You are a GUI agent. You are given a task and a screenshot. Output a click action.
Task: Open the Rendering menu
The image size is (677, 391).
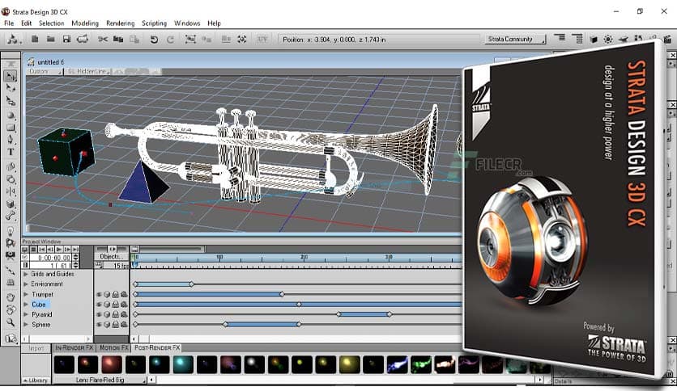[x=121, y=23]
